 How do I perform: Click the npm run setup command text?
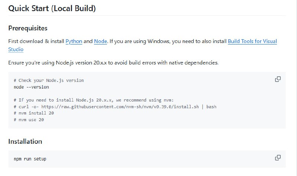30,159
